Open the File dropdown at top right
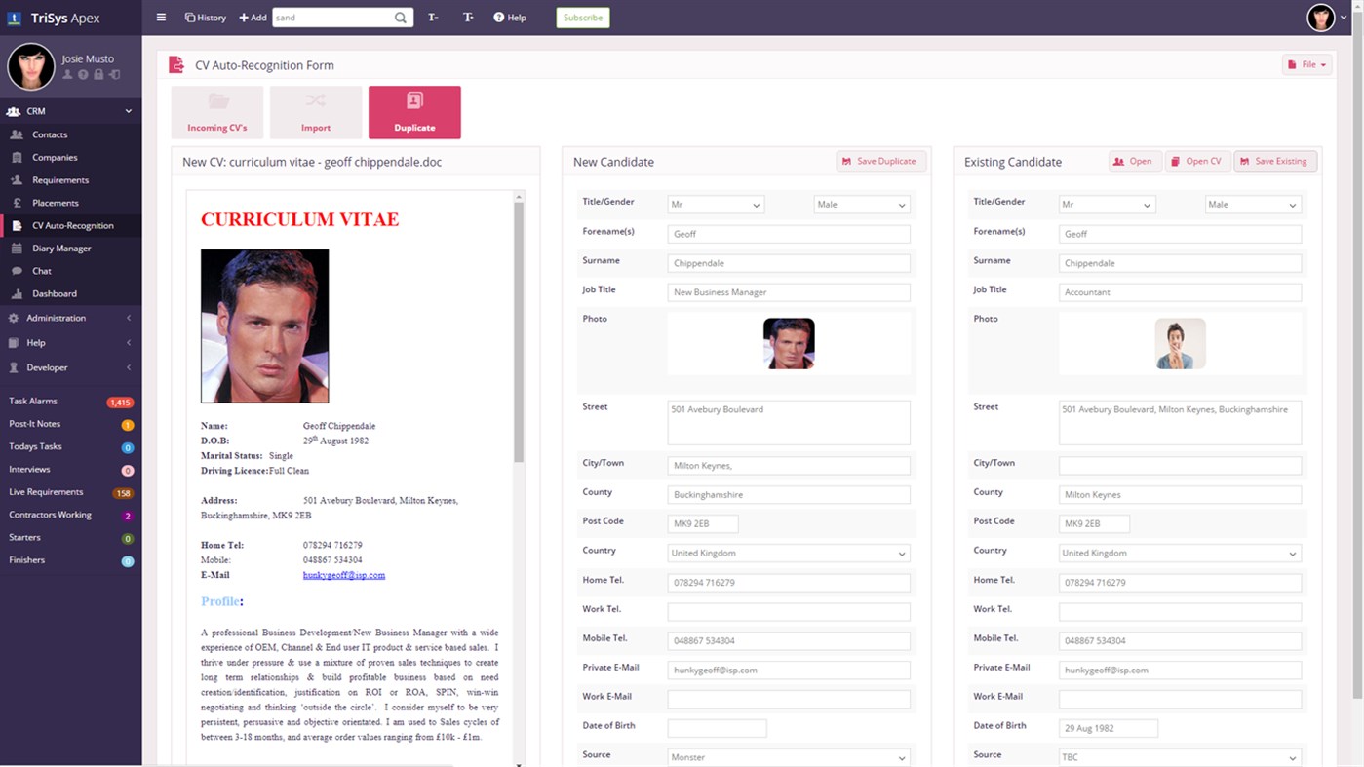This screenshot has height=767, width=1364. [1306, 62]
